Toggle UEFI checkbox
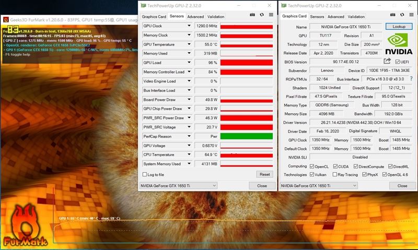This screenshot has height=250, width=418. [398, 62]
